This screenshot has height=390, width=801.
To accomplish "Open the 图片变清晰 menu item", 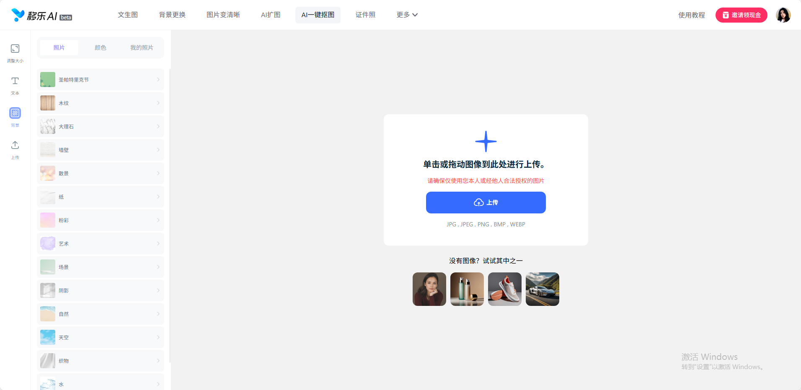I will (223, 15).
